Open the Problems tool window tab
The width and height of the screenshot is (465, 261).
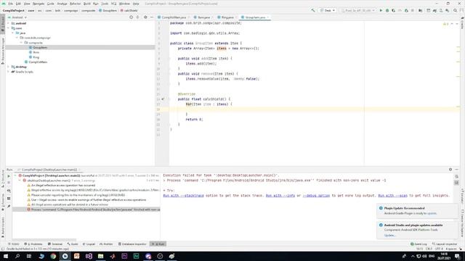33,244
